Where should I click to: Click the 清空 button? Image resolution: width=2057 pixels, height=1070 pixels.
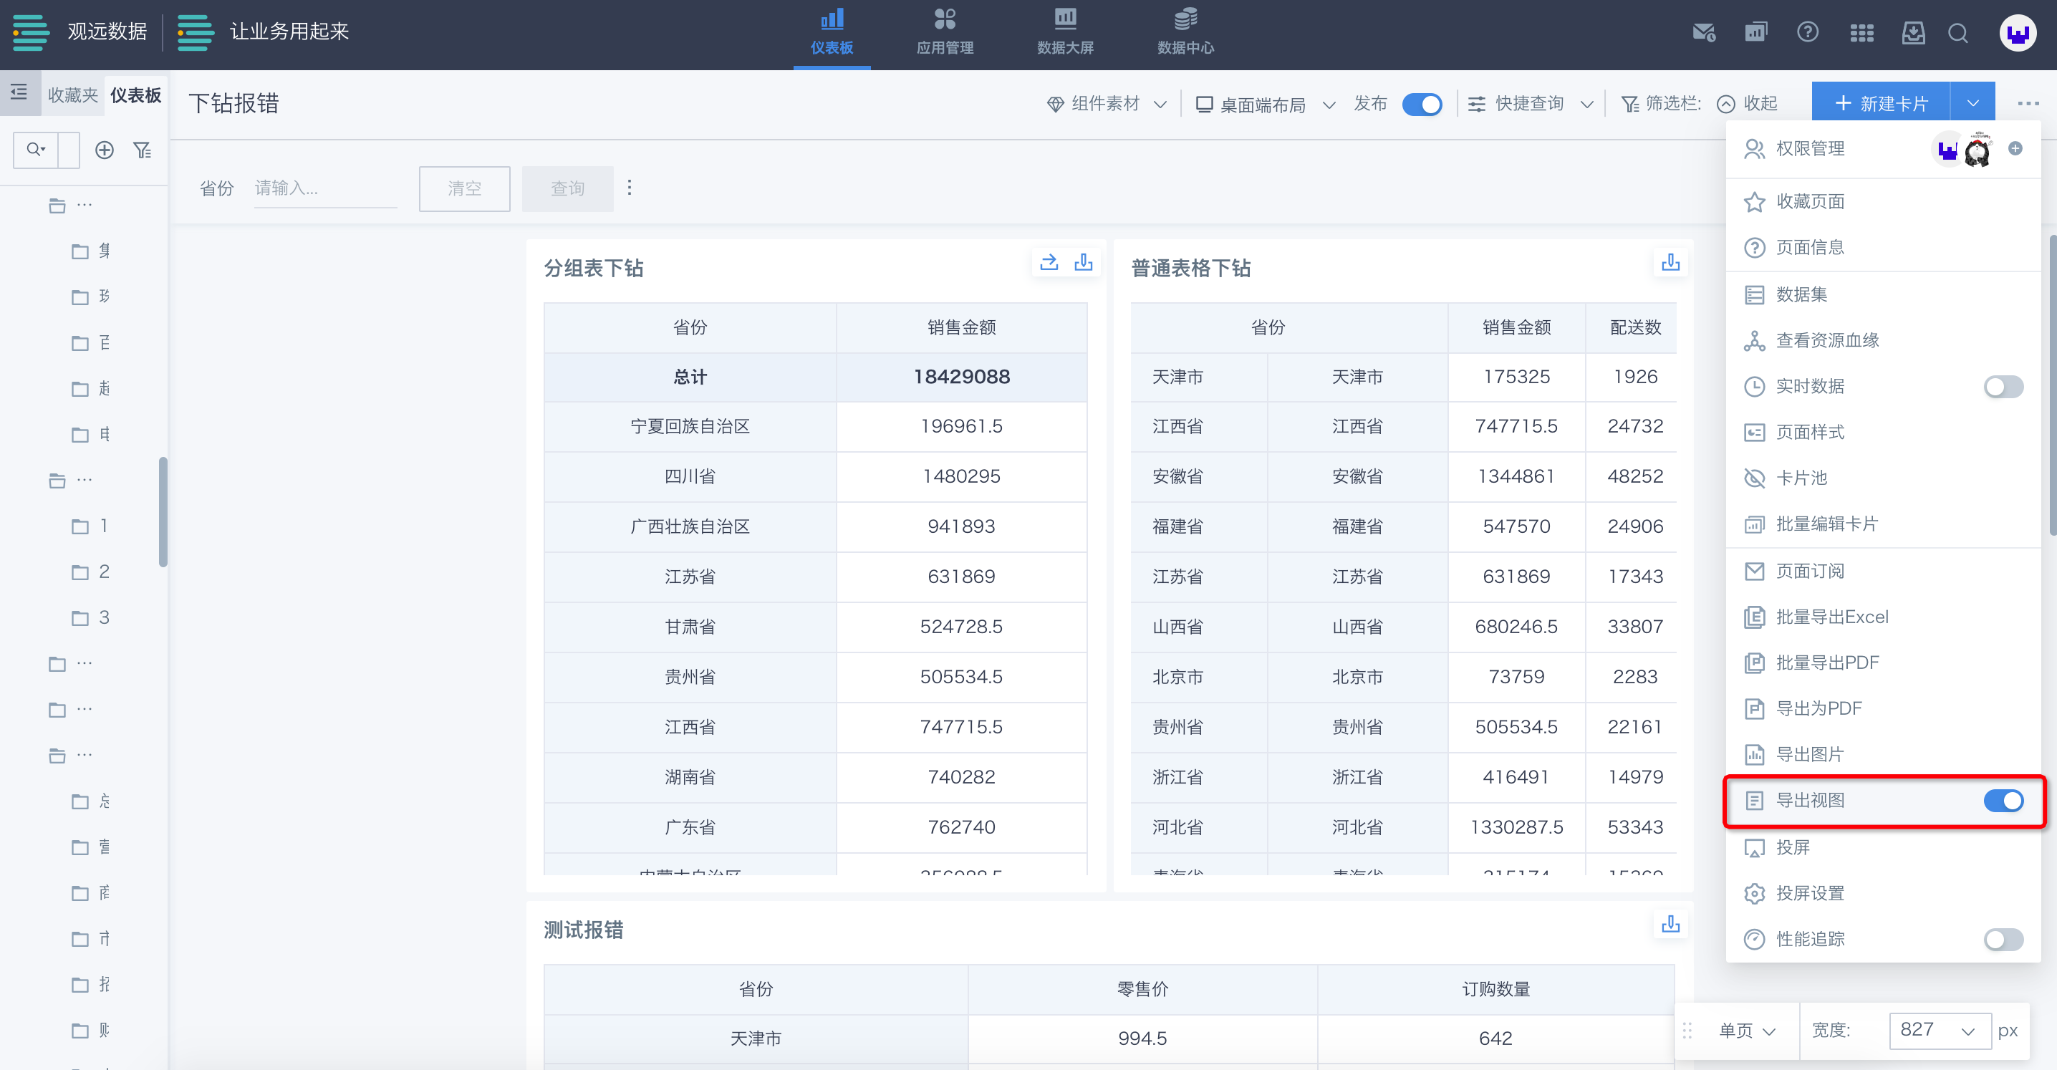464,188
